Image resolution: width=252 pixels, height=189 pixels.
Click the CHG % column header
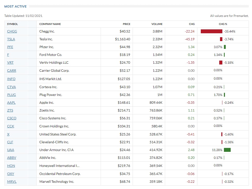223,24
